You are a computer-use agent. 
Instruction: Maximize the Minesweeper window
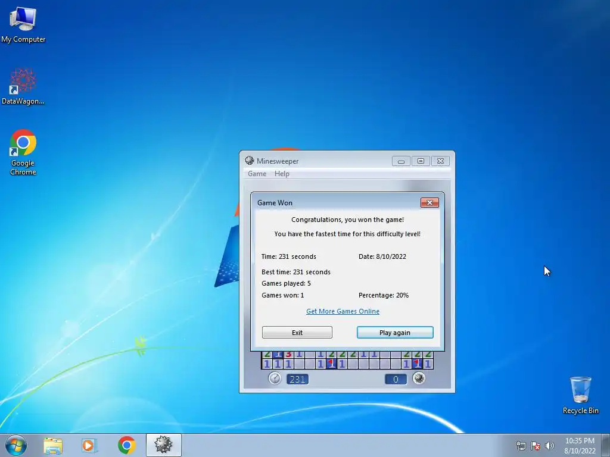[421, 161]
